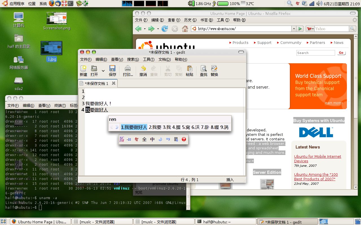Screen dimensions: 361x225
Task: Click the Ubuntu page Search field
Action: pyautogui.click(x=316, y=53)
